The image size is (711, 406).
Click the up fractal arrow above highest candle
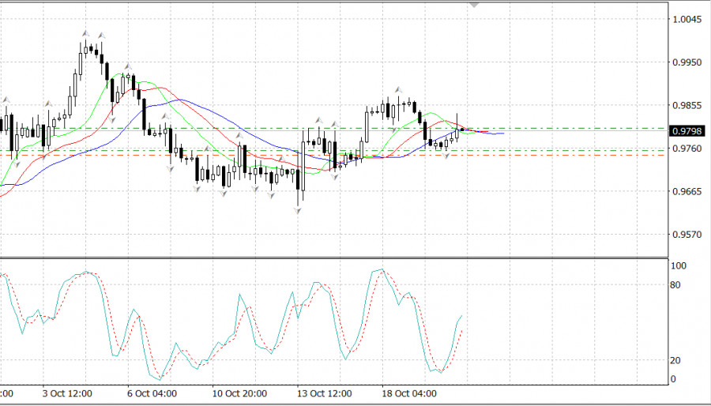click(x=85, y=33)
